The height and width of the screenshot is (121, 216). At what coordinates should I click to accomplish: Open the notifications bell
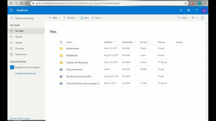[181, 10]
